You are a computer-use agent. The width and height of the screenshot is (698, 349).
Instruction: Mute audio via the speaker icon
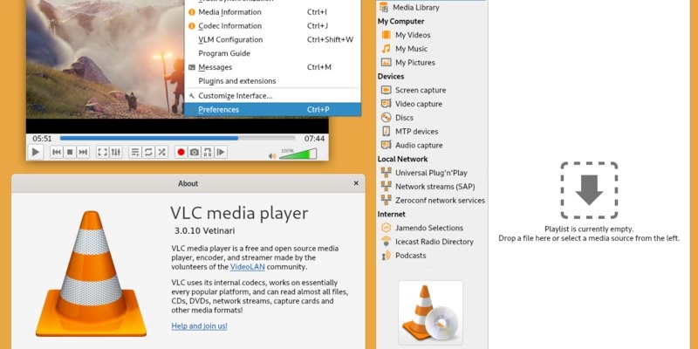tap(271, 155)
